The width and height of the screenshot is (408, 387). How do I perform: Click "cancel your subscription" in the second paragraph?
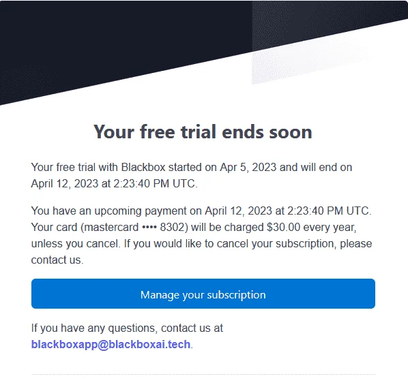coord(276,244)
